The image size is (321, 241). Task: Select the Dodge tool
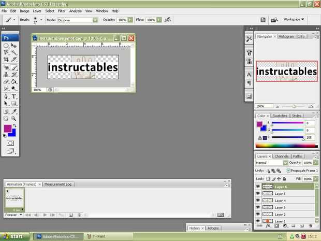[x=13, y=89]
